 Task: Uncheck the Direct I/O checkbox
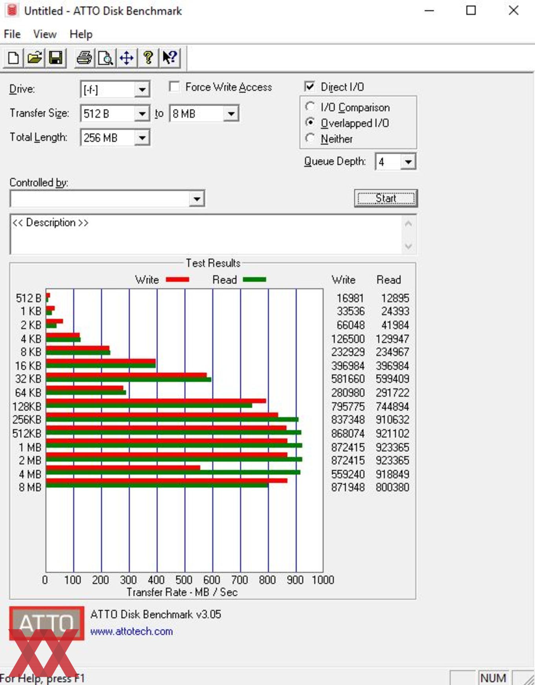310,86
